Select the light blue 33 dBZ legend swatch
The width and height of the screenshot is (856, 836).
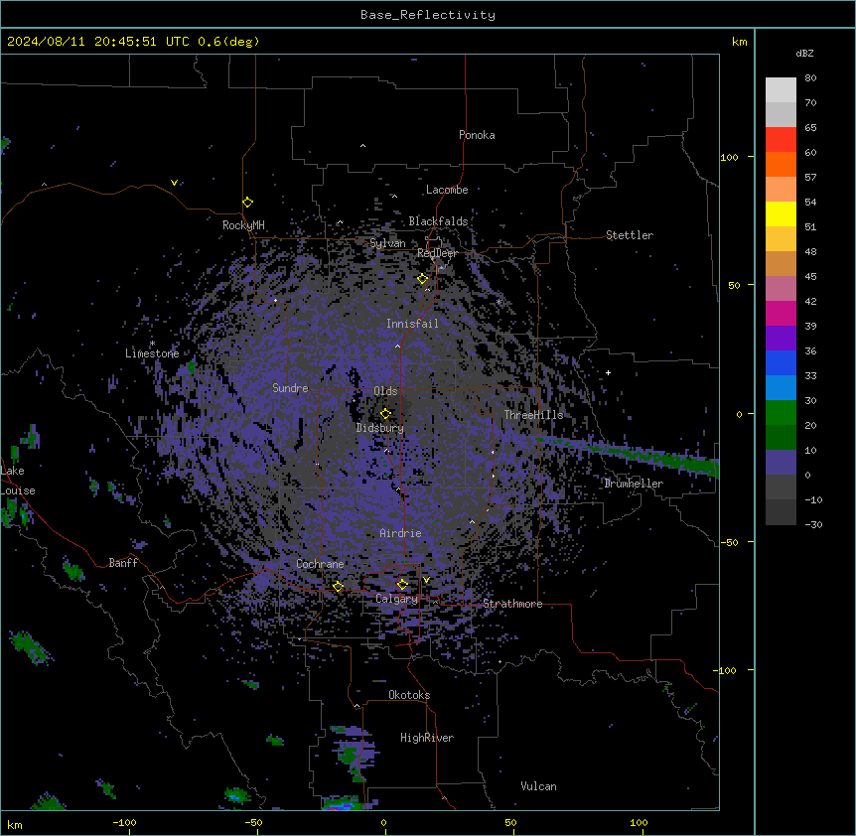[x=781, y=387]
